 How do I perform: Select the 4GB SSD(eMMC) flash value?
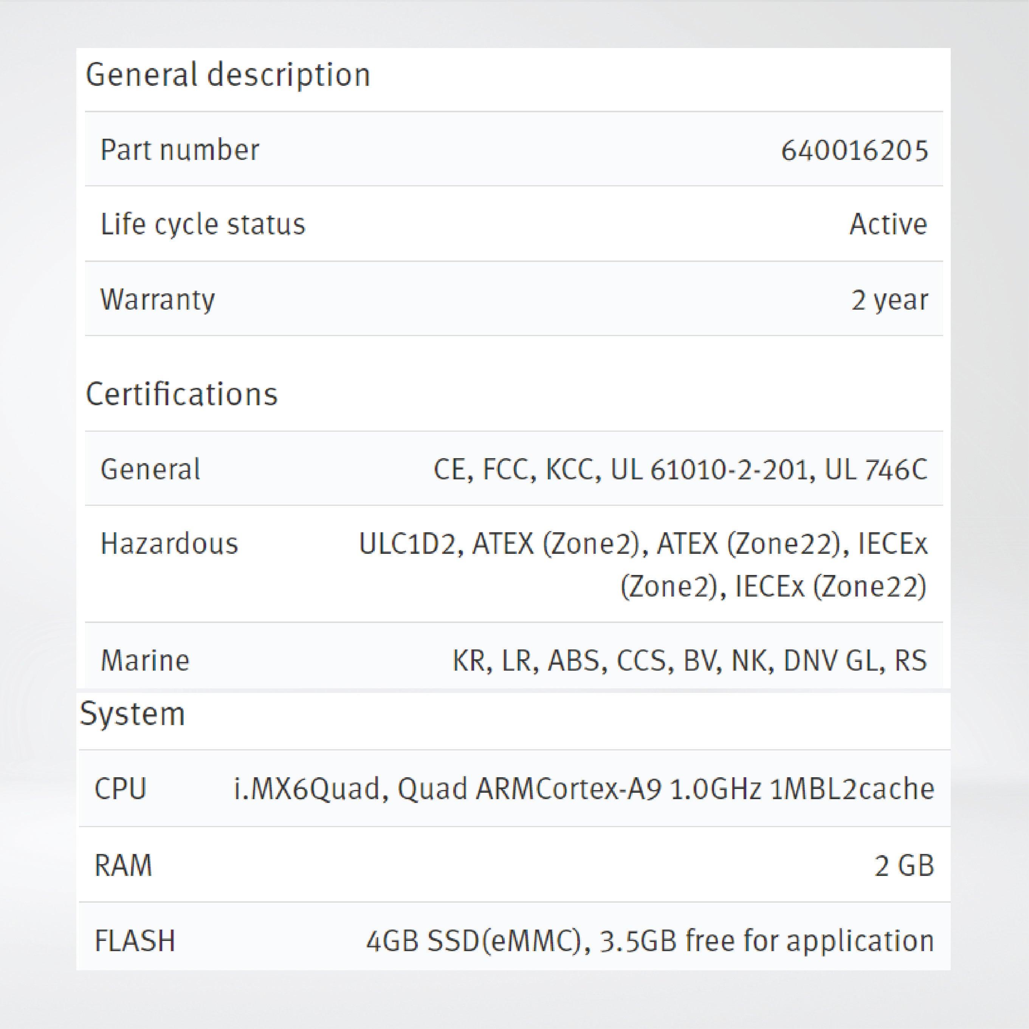coord(650,941)
